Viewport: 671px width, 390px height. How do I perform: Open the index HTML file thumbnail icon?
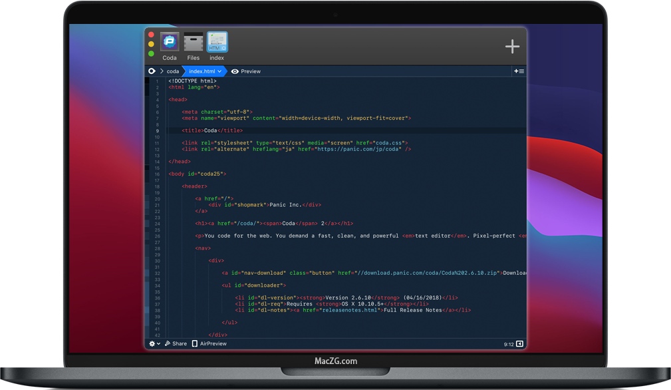click(216, 41)
